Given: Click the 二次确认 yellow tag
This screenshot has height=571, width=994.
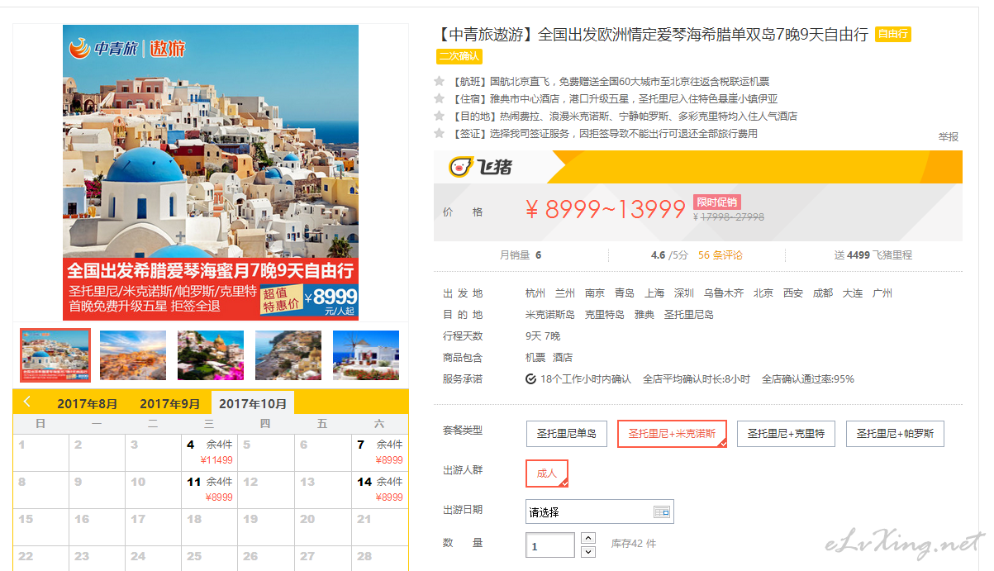Looking at the screenshot, I should click(x=459, y=57).
